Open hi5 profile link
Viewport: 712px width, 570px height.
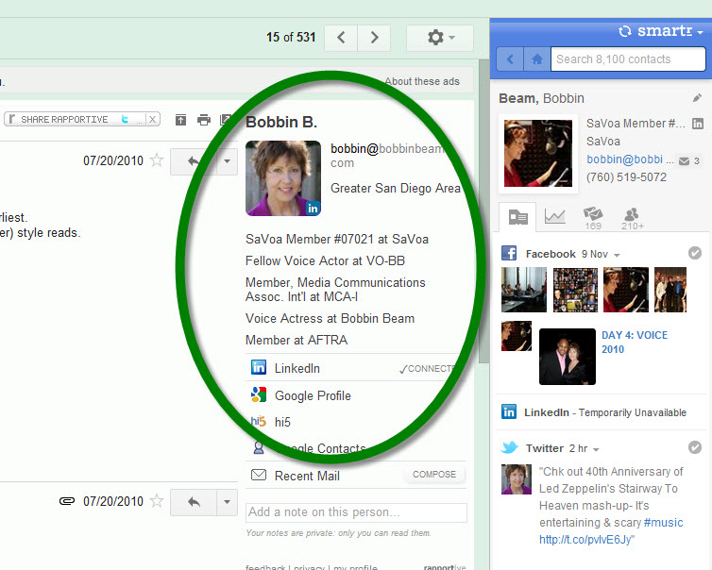tap(282, 422)
